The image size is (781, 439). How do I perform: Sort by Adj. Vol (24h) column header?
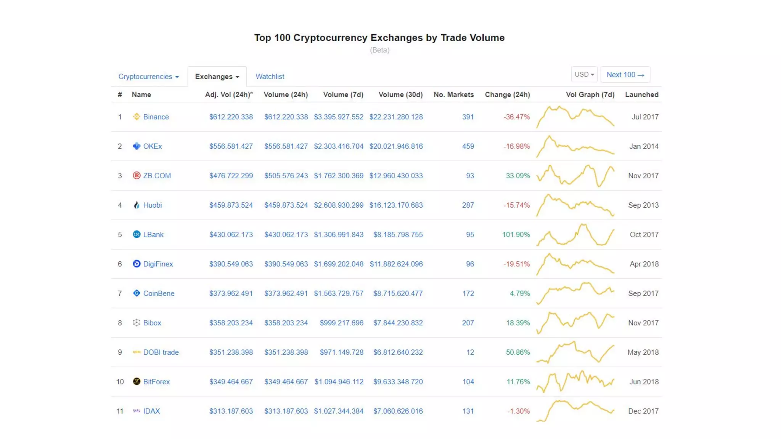click(228, 95)
